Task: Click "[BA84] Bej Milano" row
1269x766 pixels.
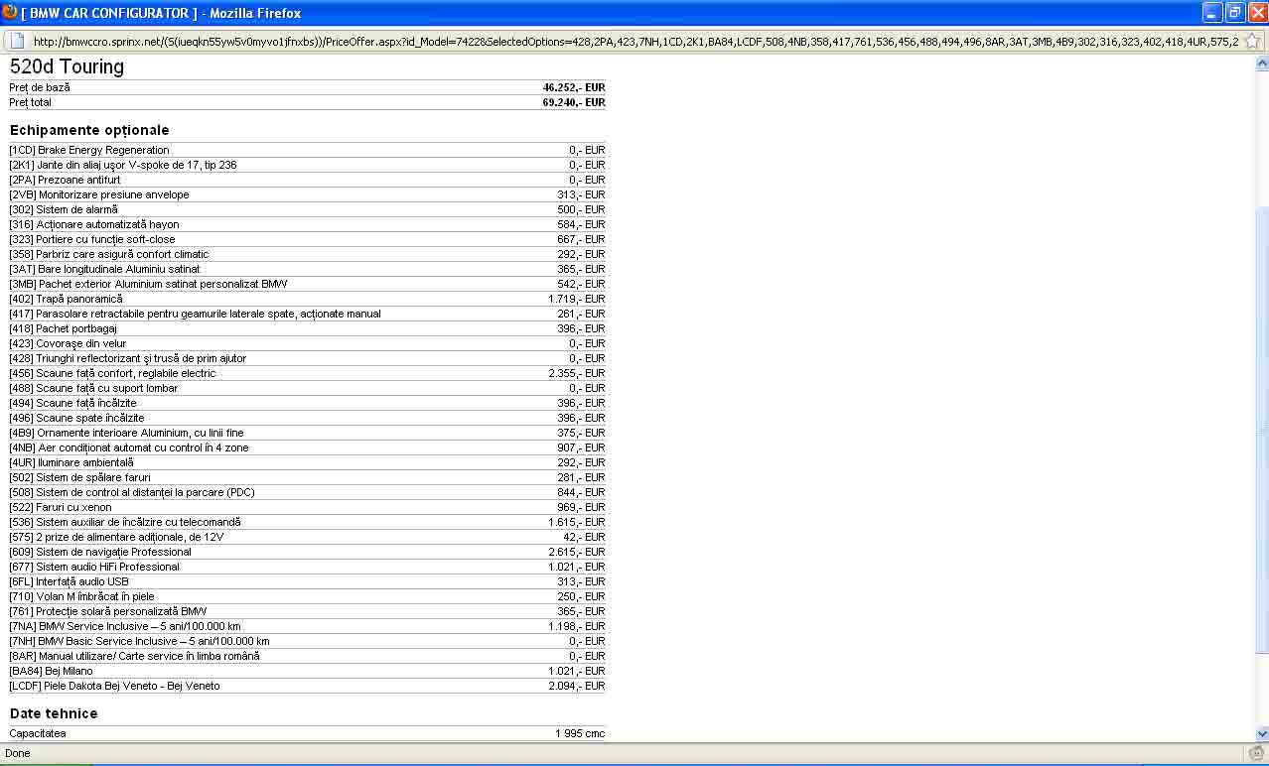Action: 307,671
